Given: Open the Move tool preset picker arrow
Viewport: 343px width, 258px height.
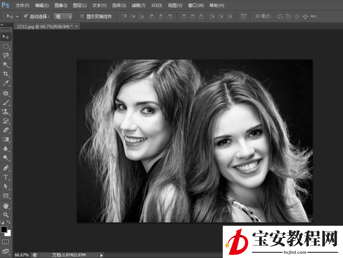Looking at the screenshot, I should [x=17, y=16].
